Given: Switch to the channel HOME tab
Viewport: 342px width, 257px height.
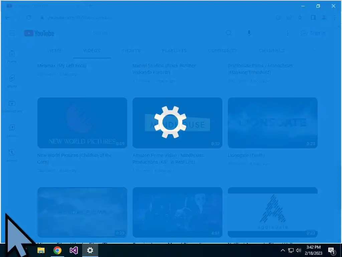Looking at the screenshot, I should click(55, 51).
